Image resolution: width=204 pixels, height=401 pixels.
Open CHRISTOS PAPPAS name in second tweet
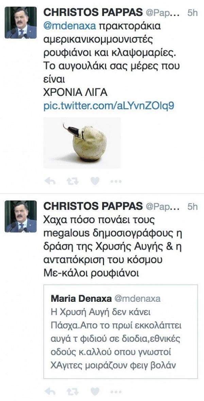coord(93,206)
